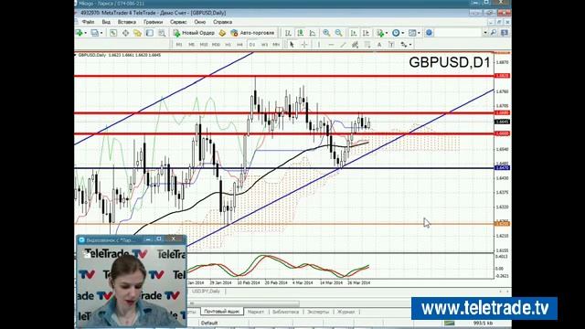585x329 pixels.
Task: Toggle the Terminal window icon
Action: (x=149, y=33)
